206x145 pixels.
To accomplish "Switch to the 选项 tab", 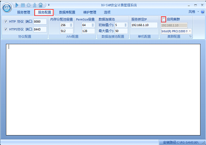I will click(107, 12).
